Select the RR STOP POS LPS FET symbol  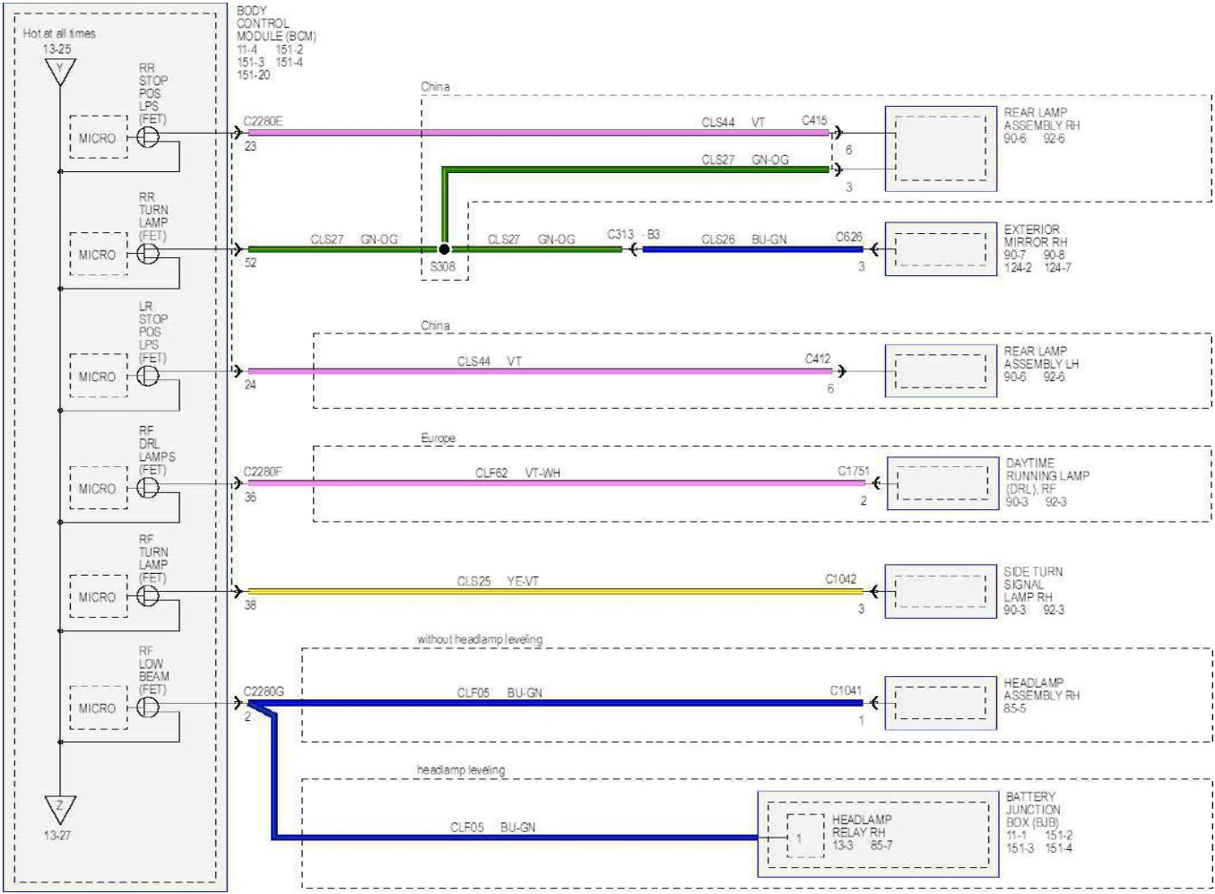149,137
